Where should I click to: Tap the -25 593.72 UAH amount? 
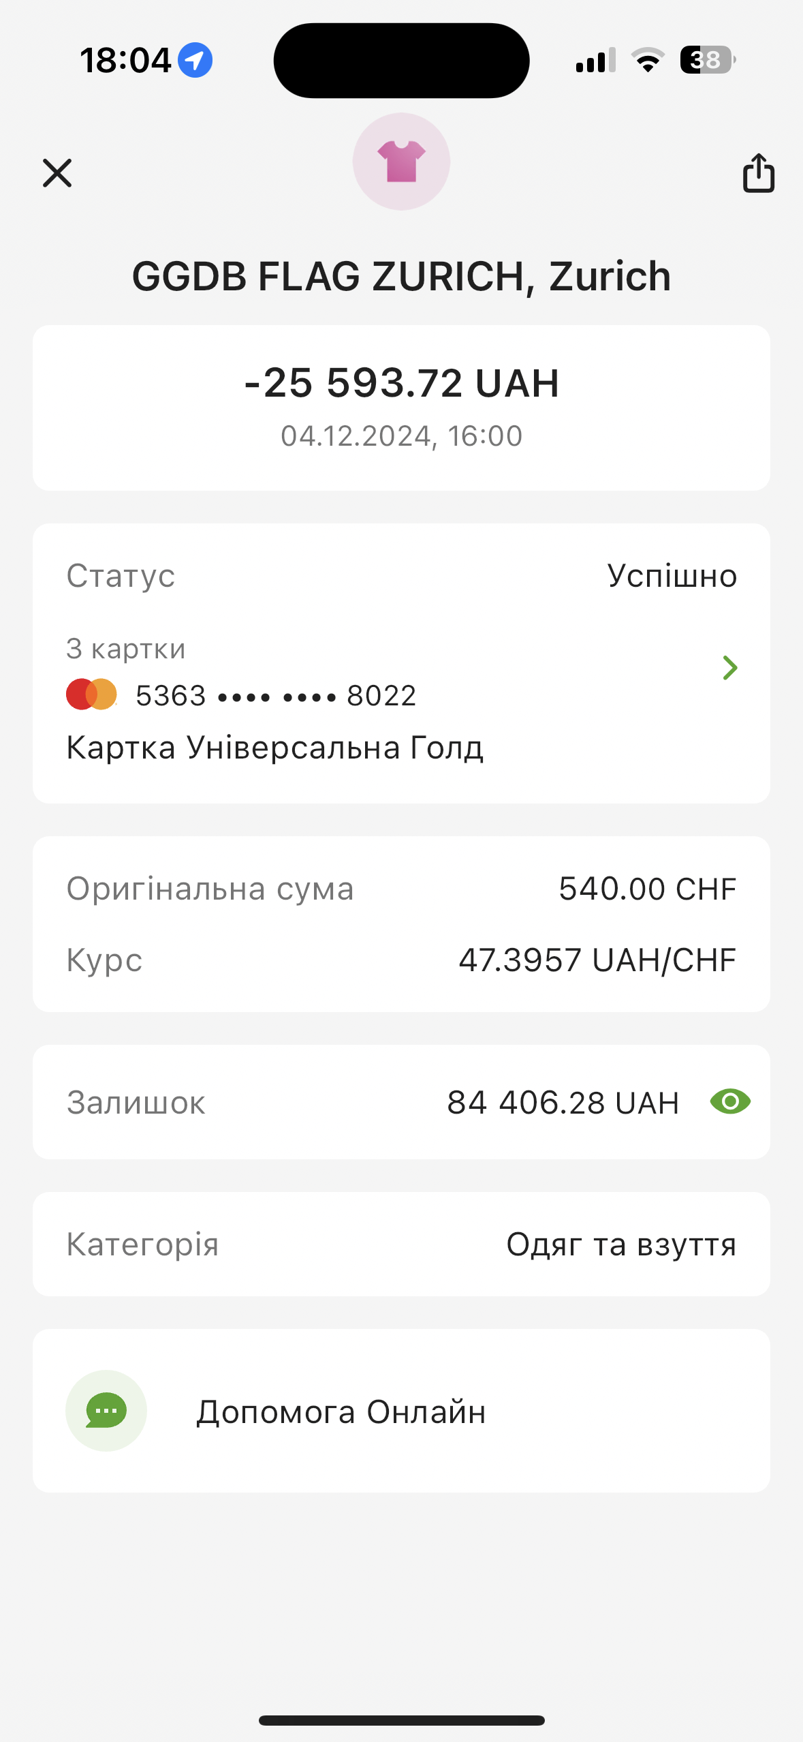click(401, 382)
